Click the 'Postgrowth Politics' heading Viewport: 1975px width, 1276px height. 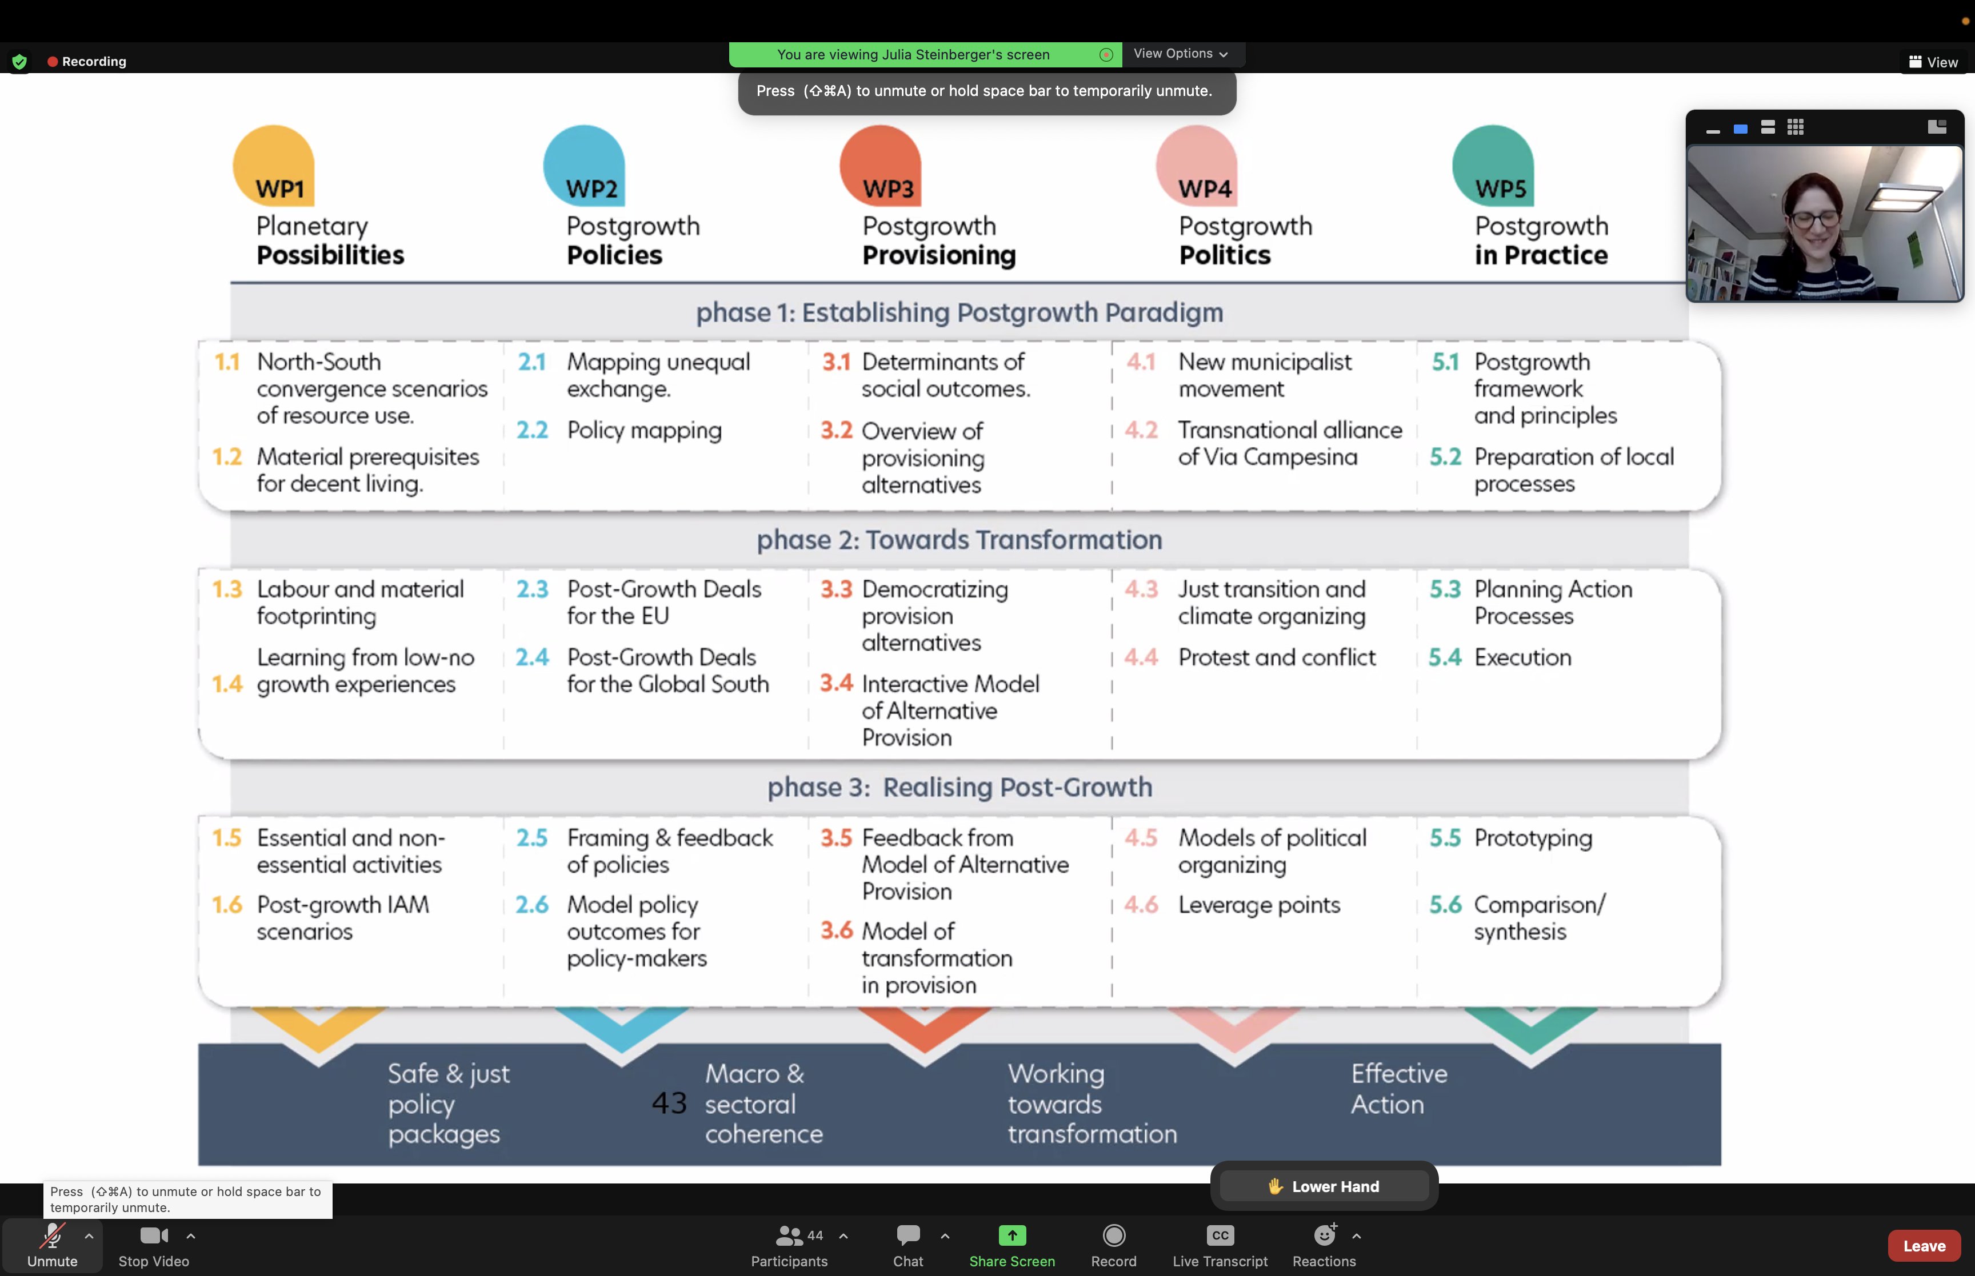click(x=1246, y=240)
